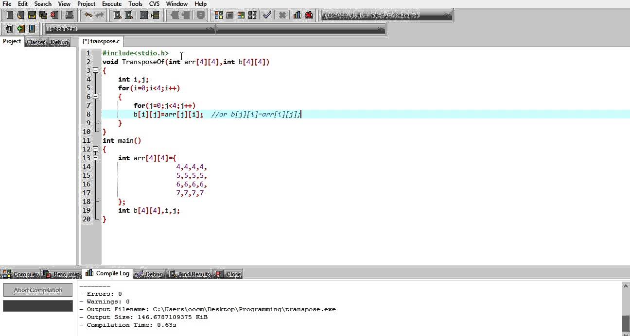
Task: Collapse the fold marker at line 6
Action: coord(96,97)
